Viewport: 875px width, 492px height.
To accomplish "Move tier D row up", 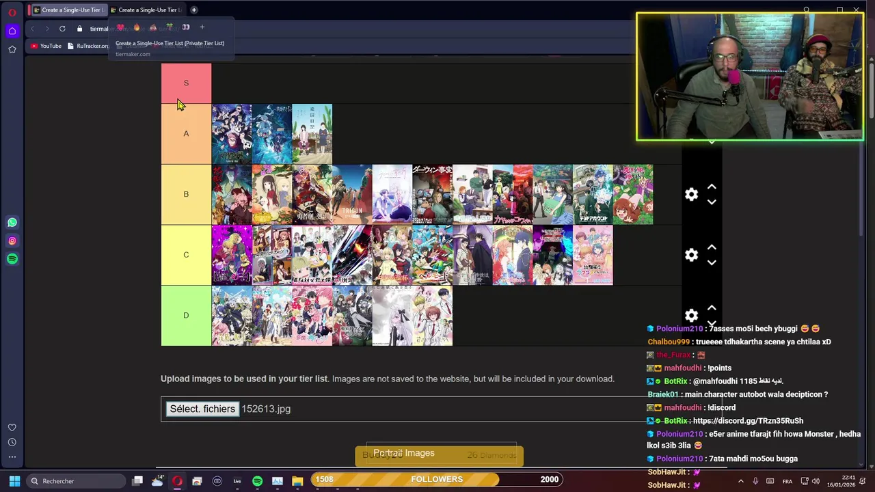I will click(712, 308).
